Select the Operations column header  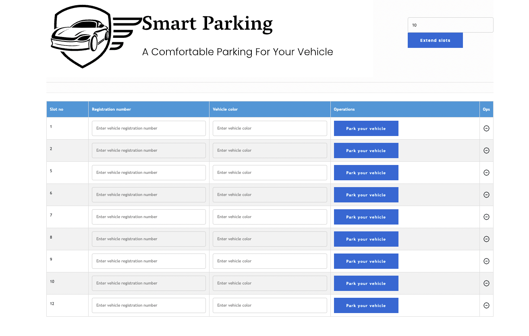tap(405, 109)
